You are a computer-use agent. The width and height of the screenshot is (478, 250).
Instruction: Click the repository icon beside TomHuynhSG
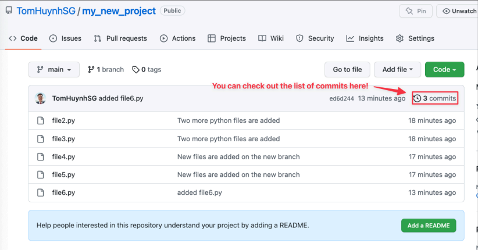coord(9,10)
